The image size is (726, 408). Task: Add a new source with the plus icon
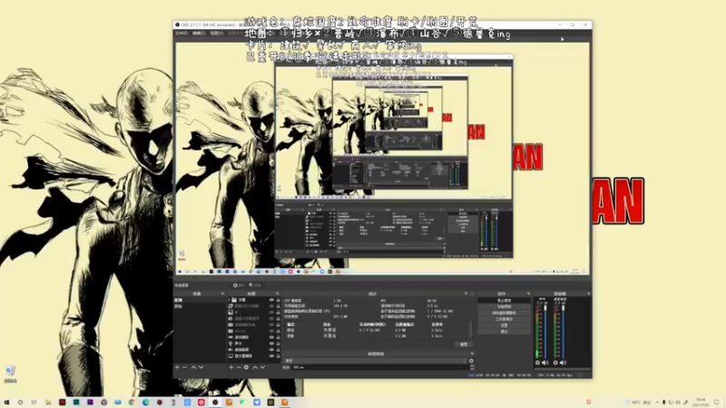click(x=231, y=367)
